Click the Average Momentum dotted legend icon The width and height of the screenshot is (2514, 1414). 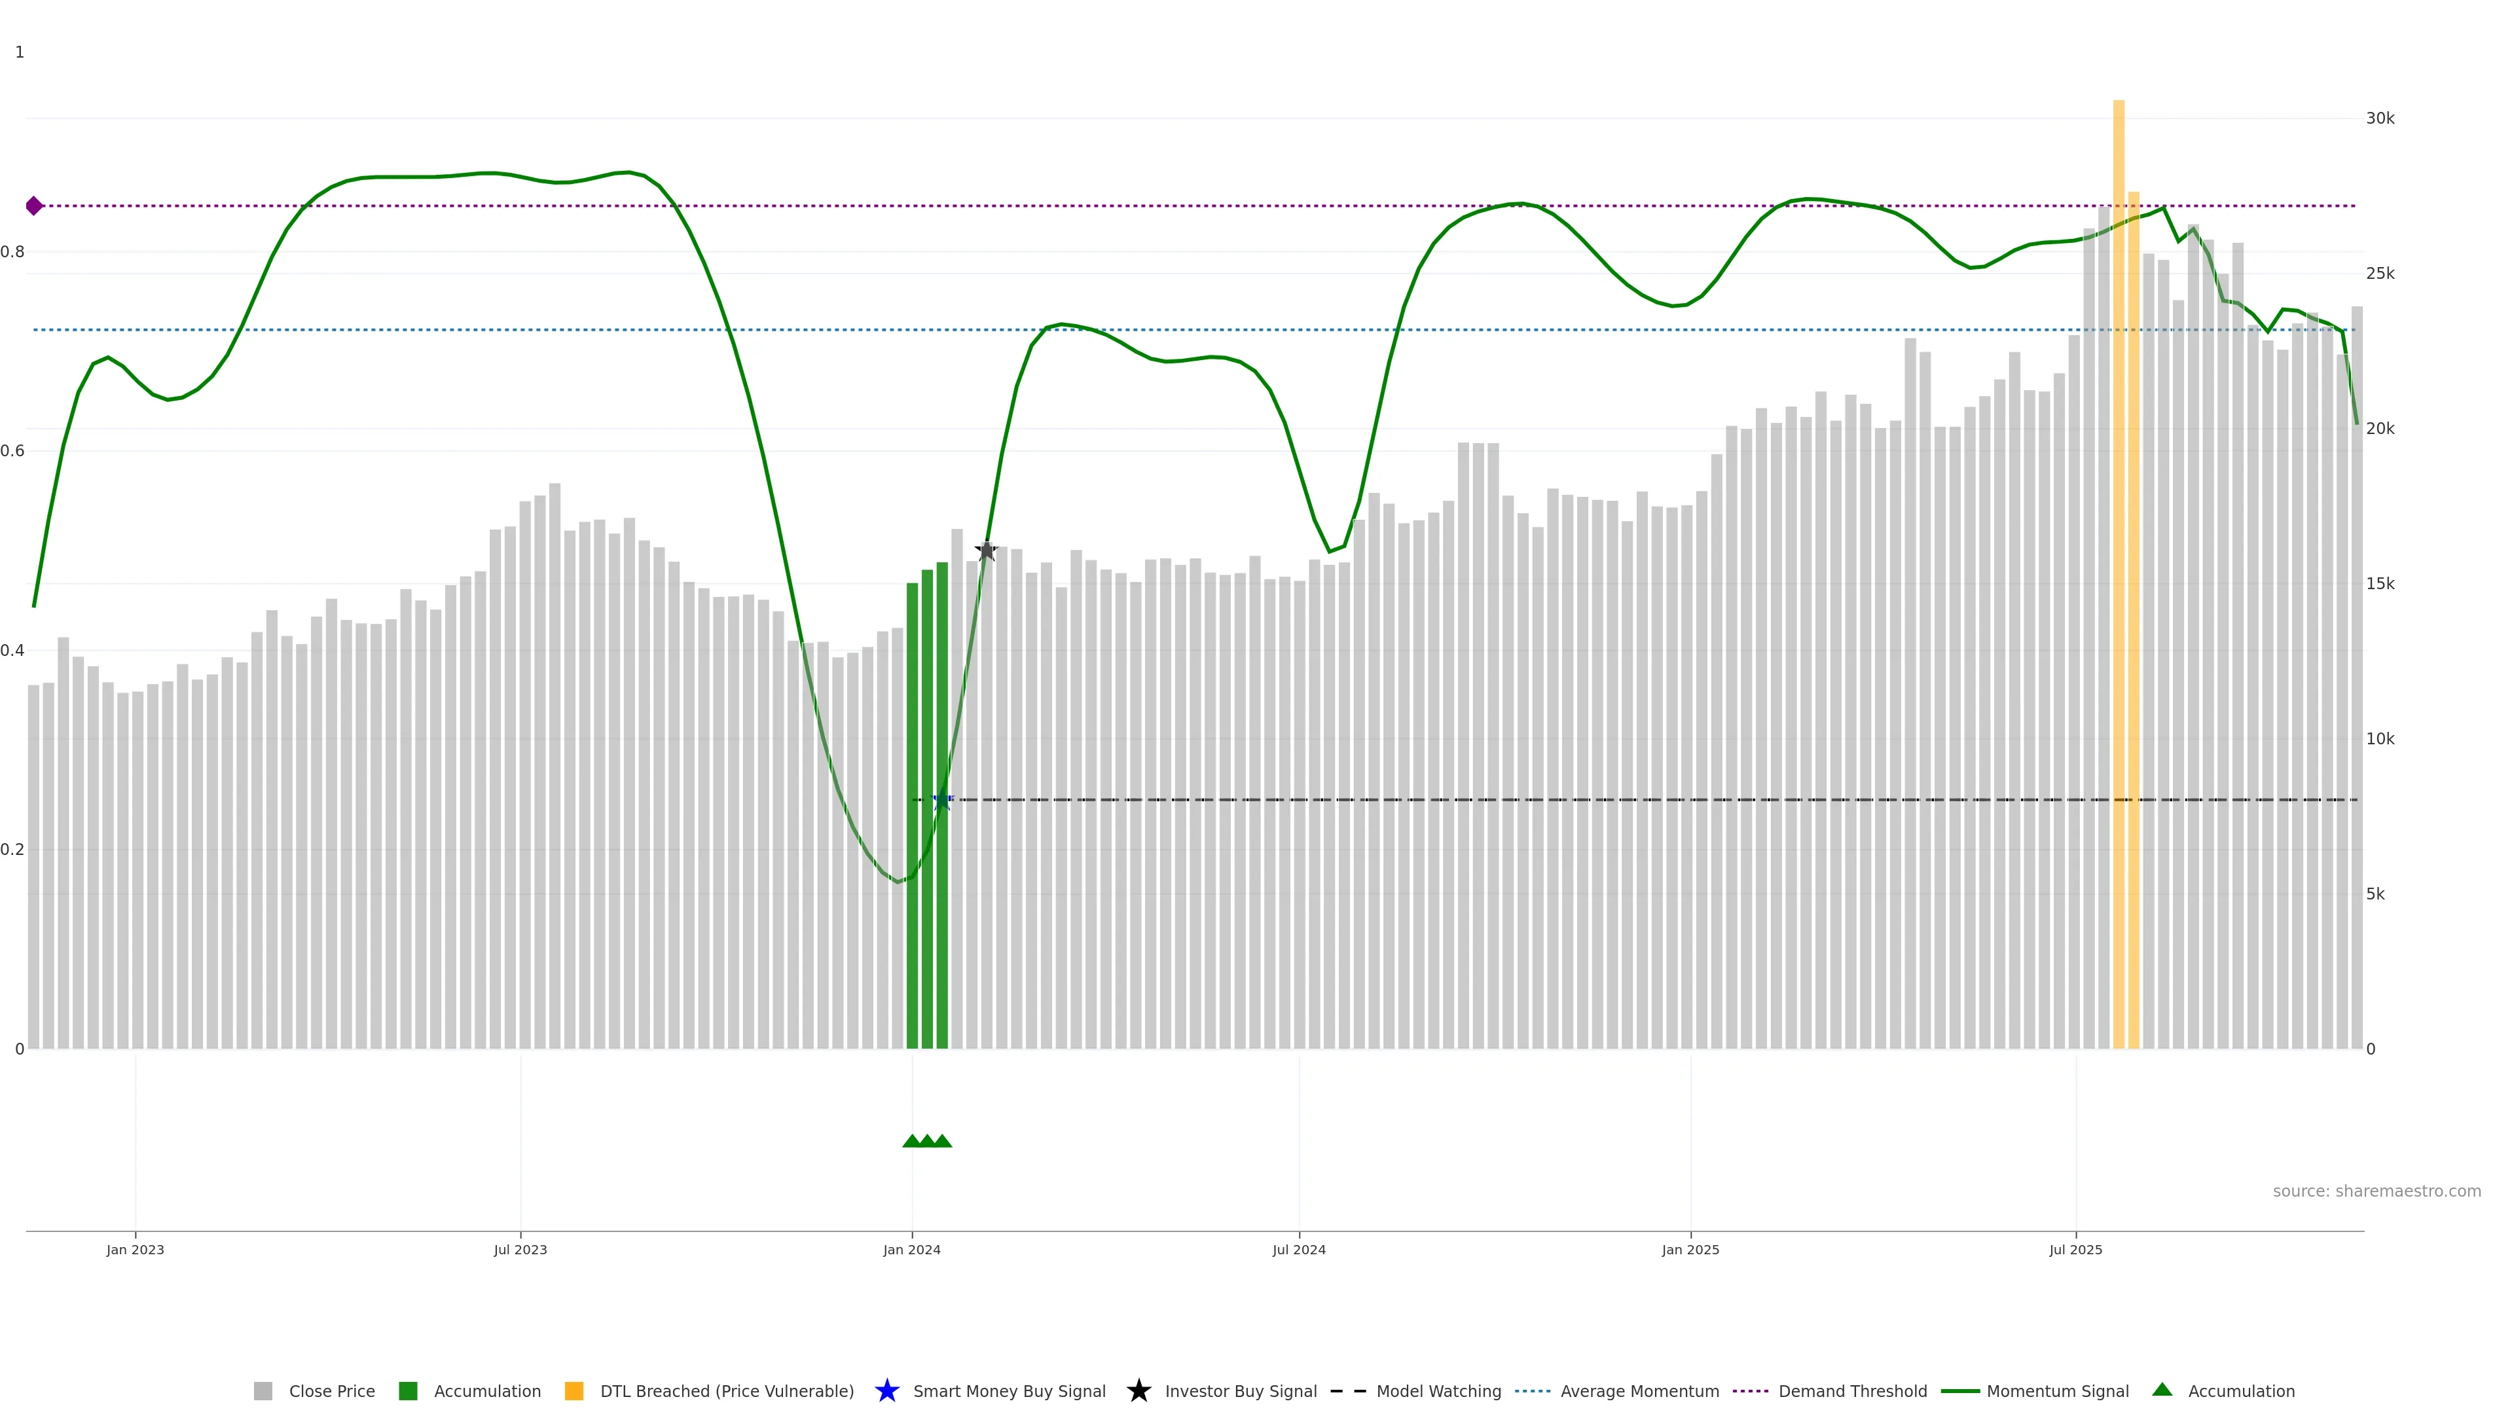point(1532,1390)
